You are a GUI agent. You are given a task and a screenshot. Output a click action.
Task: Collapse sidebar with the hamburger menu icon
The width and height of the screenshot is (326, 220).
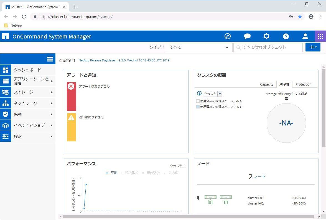pyautogui.click(x=50, y=59)
